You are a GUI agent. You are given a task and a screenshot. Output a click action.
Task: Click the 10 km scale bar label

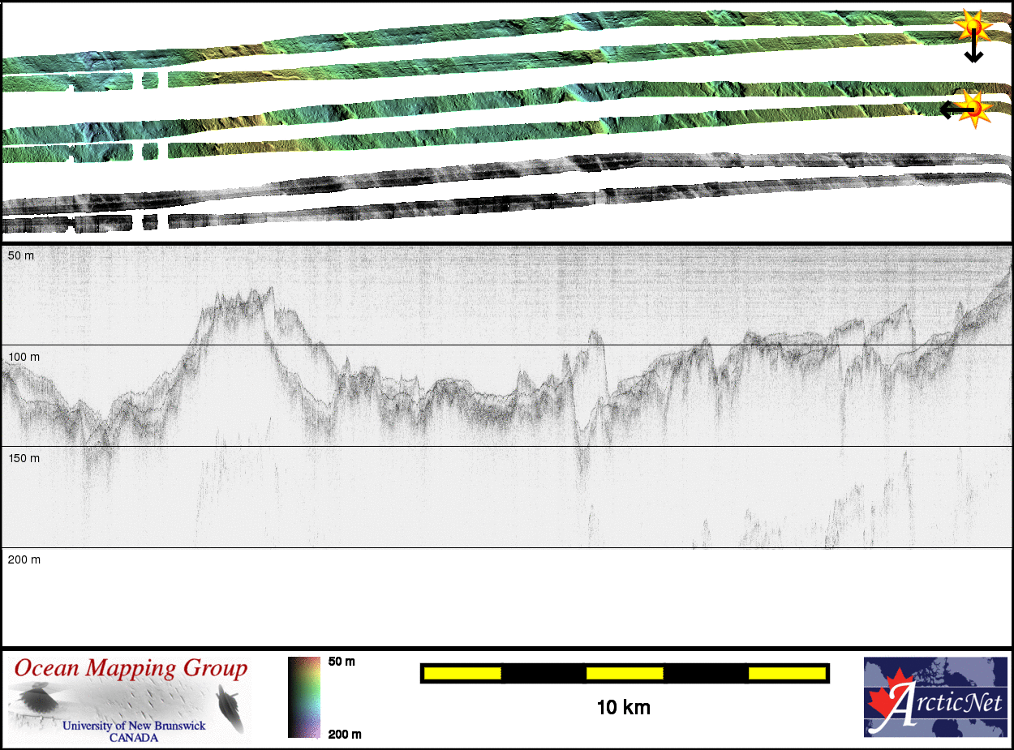pos(623,707)
